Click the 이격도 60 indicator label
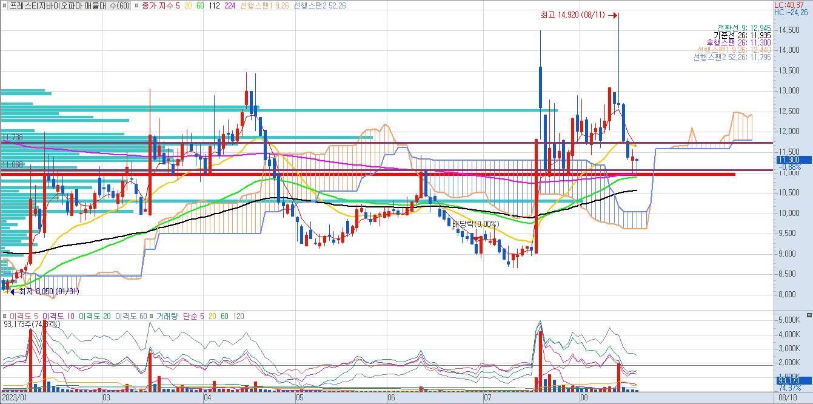Viewport: 813px width, 404px height. [132, 317]
